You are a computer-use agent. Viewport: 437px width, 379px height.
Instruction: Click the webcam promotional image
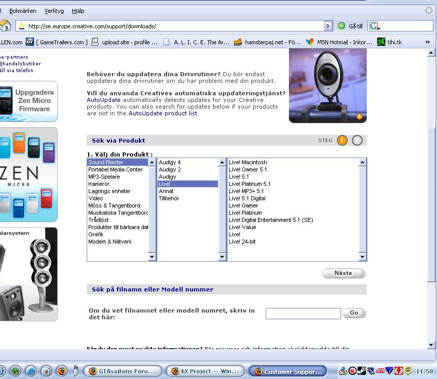328,85
